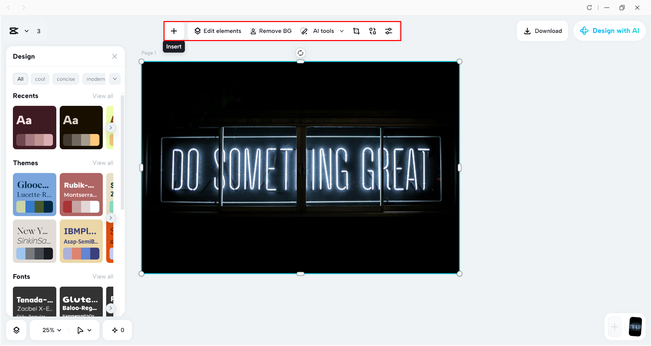Select the cool style filter chip
Screen dimensions: 651x346
tap(40, 79)
